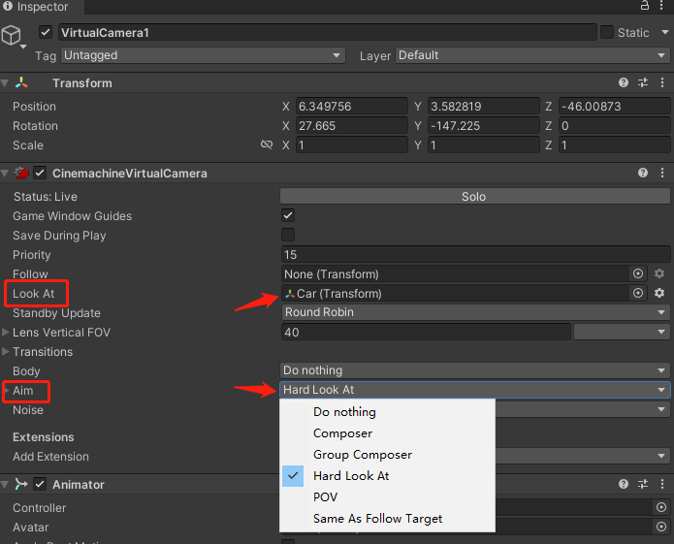Open Standby Update dropdown Round Robin
The image size is (674, 544).
click(475, 312)
